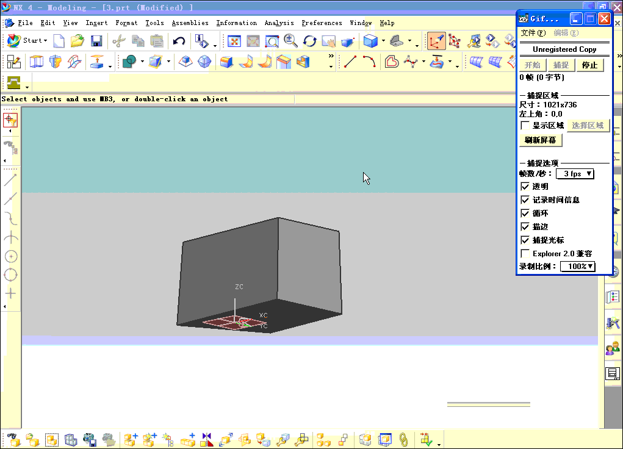Open the Start dropdown menu

point(27,40)
